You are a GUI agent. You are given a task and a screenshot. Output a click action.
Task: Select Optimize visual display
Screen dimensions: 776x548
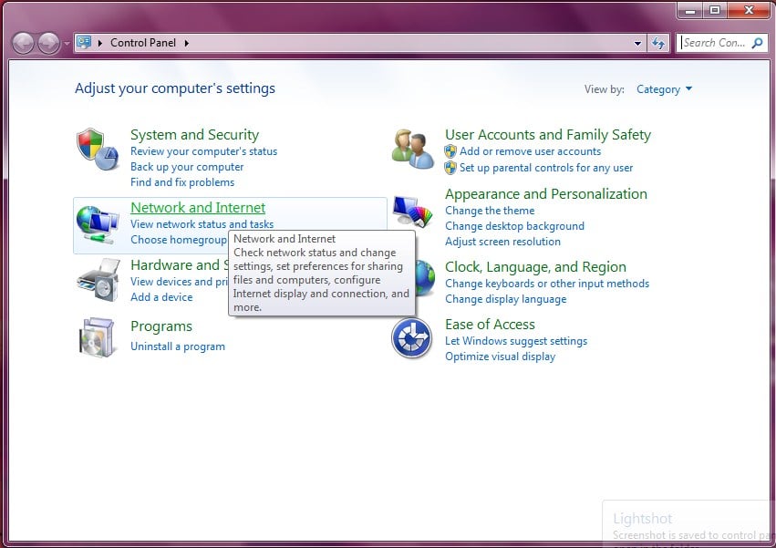point(500,357)
